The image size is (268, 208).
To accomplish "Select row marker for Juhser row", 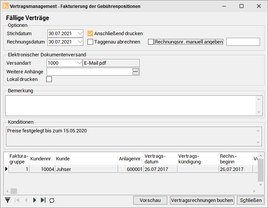I will click(6, 169).
